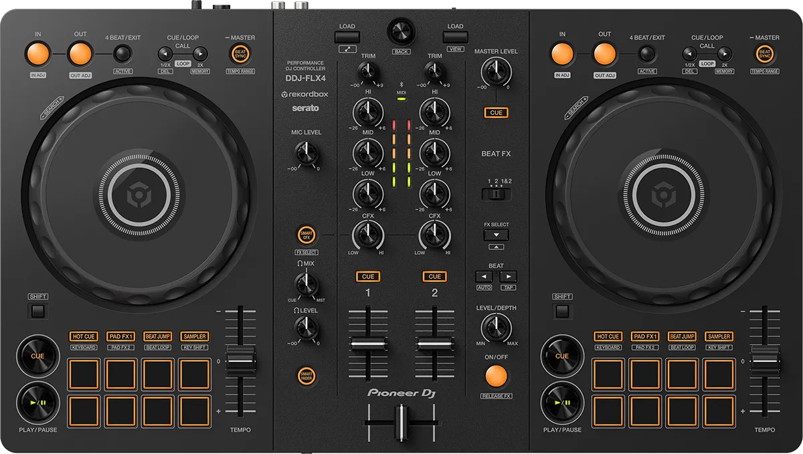Toggle headphone CUE for channel 1
The width and height of the screenshot is (803, 454).
coord(368,276)
